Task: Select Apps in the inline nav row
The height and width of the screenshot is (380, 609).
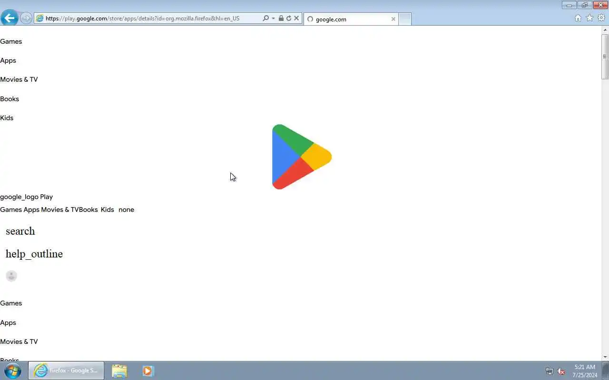Action: 31,209
